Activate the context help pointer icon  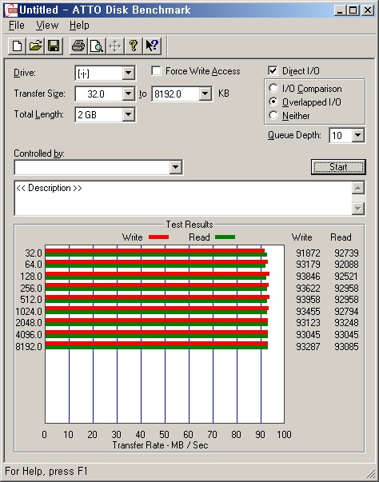(x=152, y=46)
